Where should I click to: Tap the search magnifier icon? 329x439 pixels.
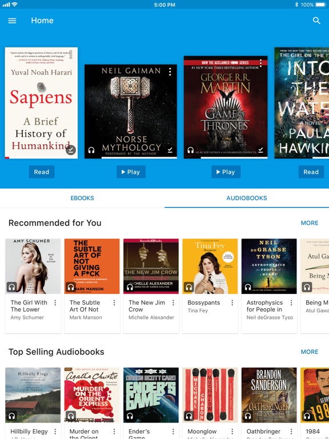pyautogui.click(x=316, y=21)
